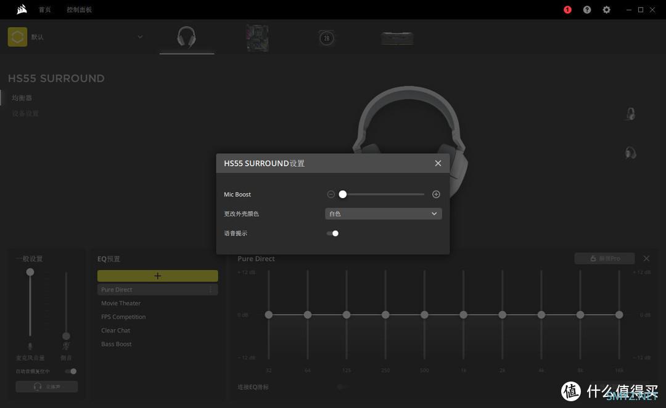Open 控制面板 in top menu
This screenshot has width=666, height=408.
click(79, 10)
